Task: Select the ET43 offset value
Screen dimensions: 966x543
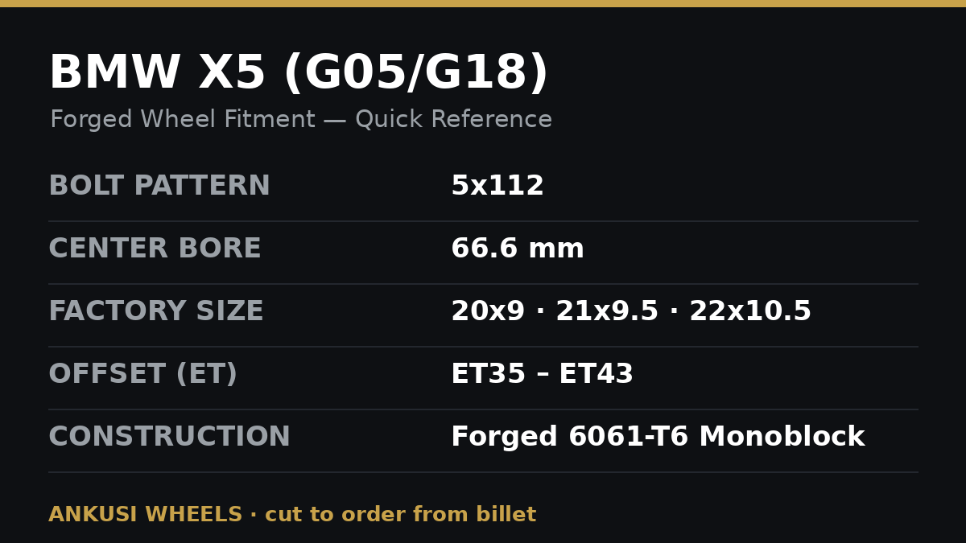Action: click(597, 375)
